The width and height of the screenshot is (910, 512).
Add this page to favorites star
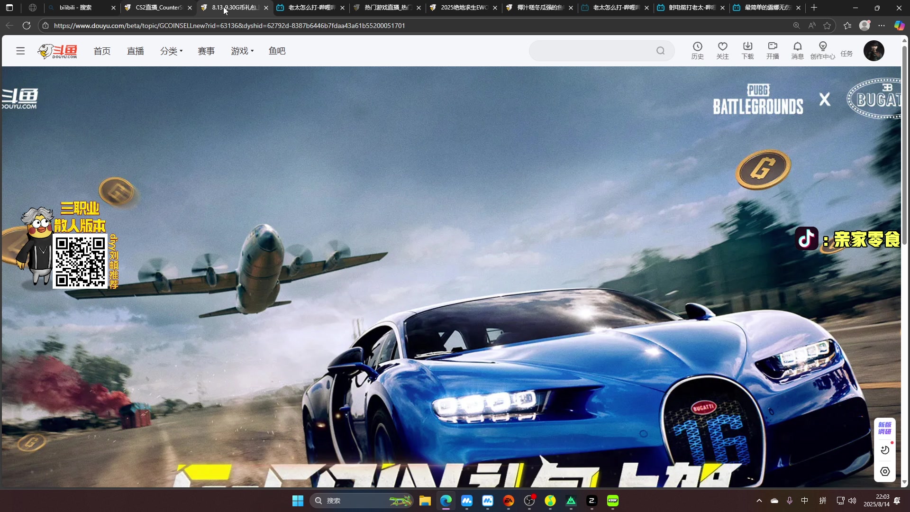click(x=828, y=26)
